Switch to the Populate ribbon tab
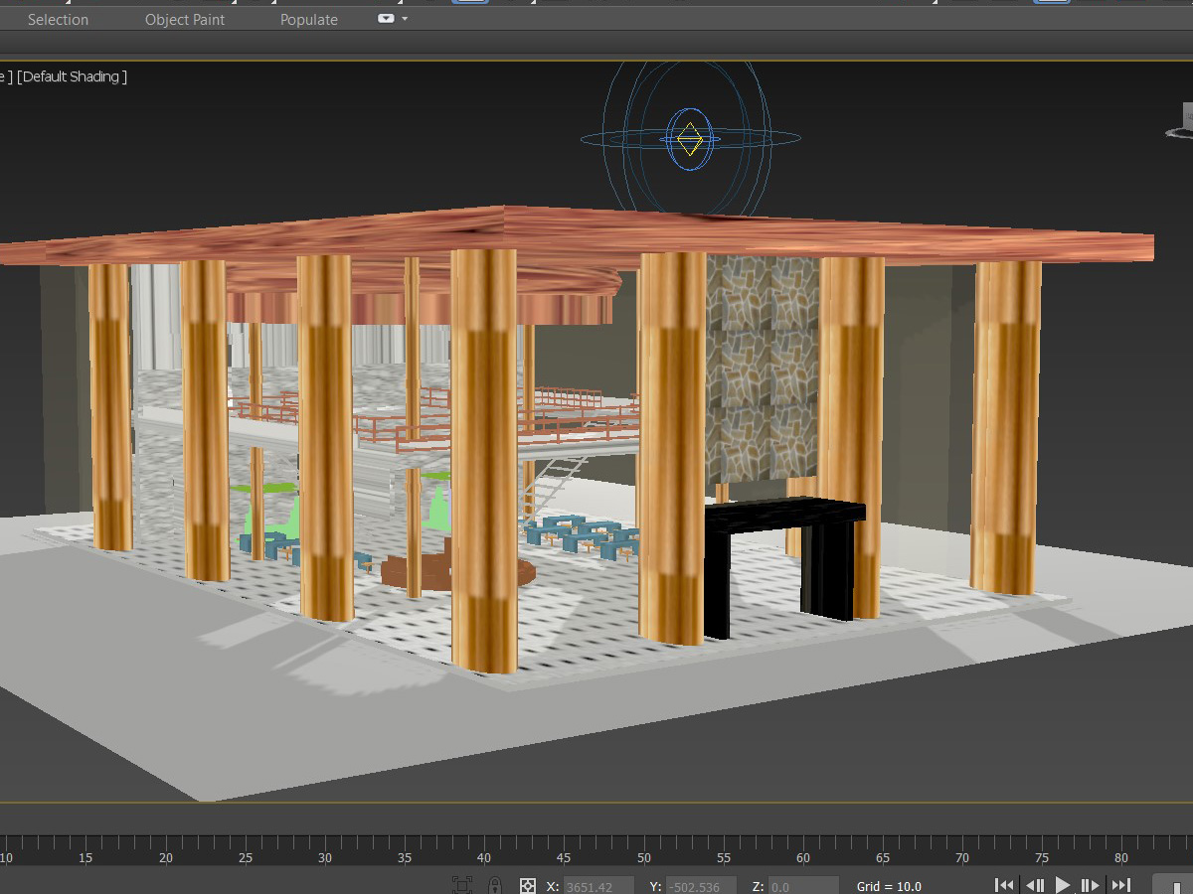The width and height of the screenshot is (1193, 894). click(x=308, y=20)
